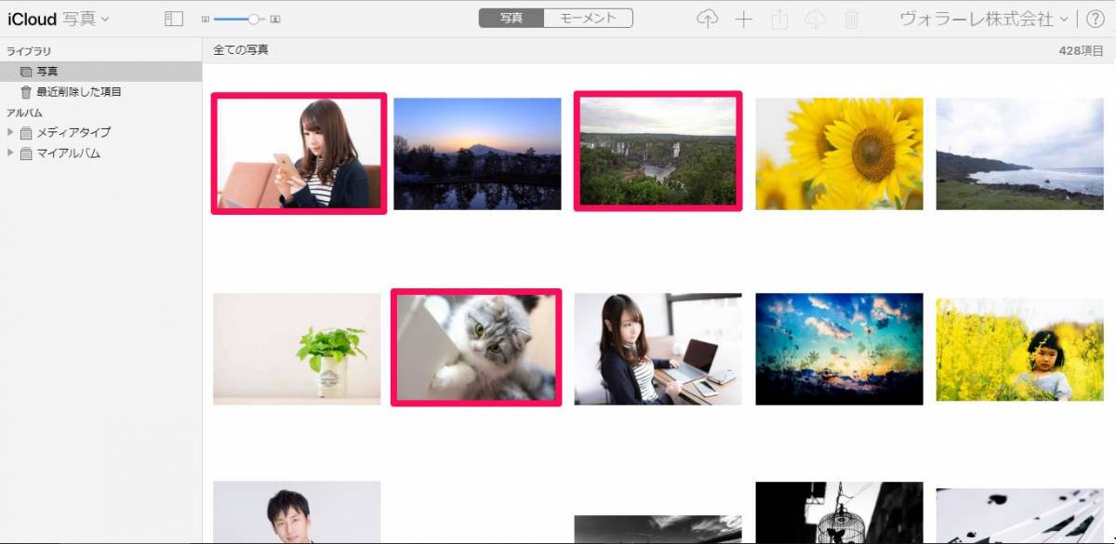
Task: Click the share icon in toolbar
Action: (x=779, y=20)
